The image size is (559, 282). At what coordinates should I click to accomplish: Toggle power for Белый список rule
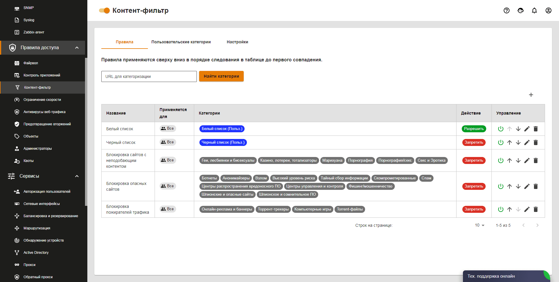[500, 129]
